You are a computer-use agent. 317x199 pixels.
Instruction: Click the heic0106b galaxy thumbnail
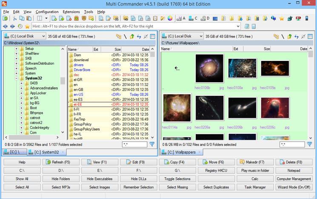point(209,68)
